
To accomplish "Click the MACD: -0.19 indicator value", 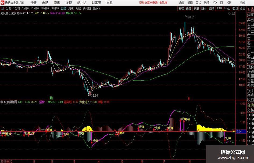I will [55, 102].
